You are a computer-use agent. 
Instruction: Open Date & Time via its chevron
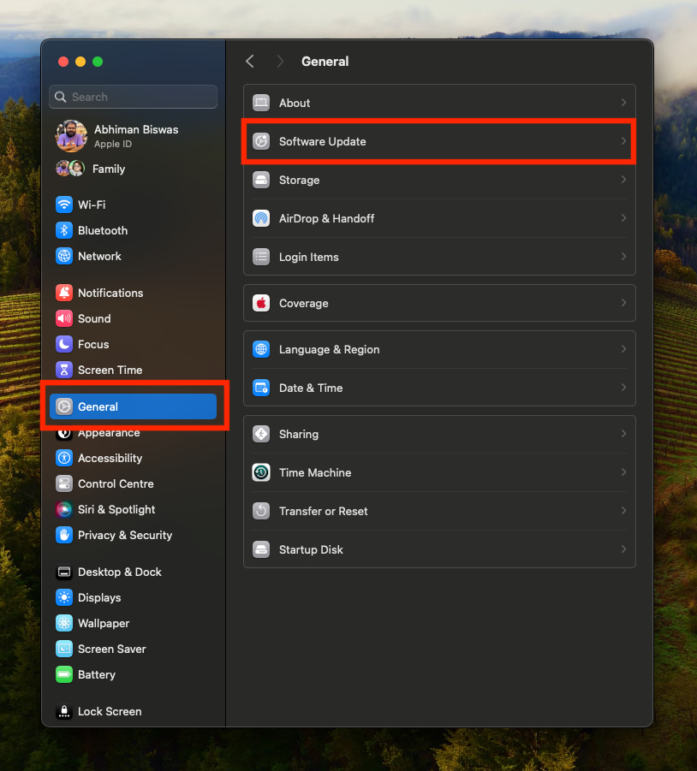[x=623, y=388]
